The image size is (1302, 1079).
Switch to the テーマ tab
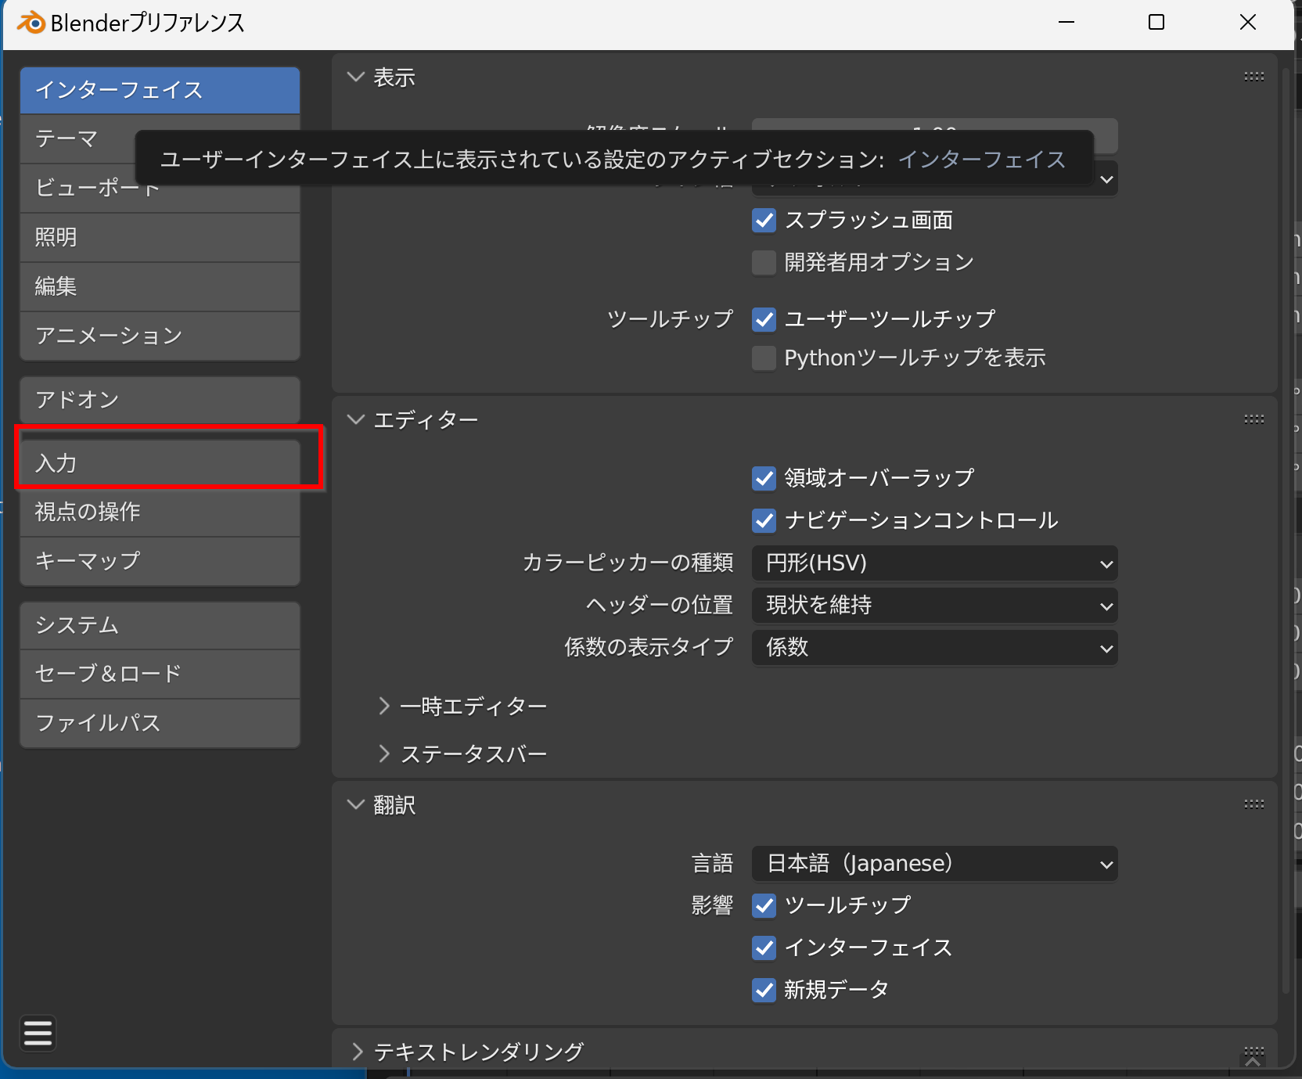[x=160, y=139]
